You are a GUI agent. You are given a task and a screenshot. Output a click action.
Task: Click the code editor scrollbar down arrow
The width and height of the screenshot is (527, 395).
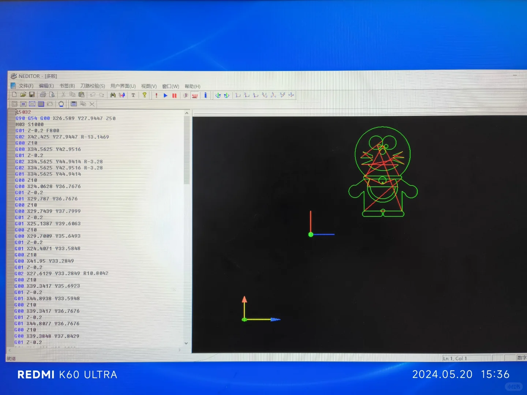(x=186, y=343)
